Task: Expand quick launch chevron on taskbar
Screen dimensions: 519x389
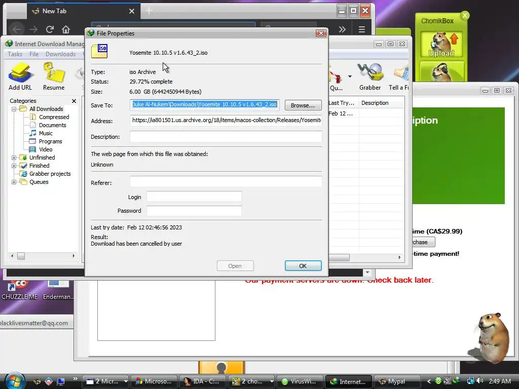Action: point(76,379)
